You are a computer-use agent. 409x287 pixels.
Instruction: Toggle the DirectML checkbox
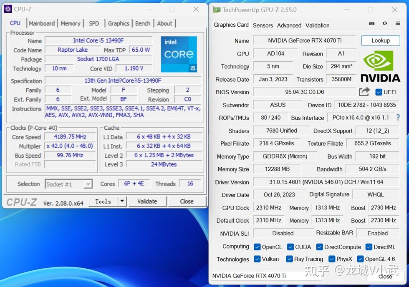[369, 247]
